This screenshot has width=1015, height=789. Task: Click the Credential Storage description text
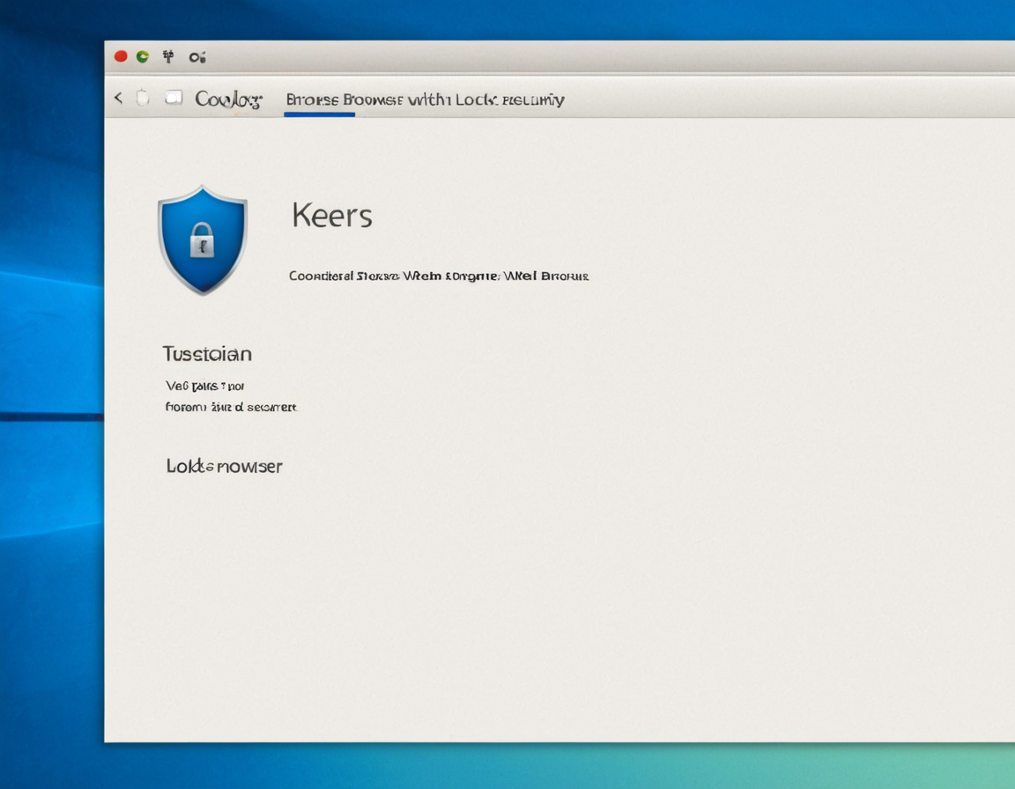pos(437,276)
